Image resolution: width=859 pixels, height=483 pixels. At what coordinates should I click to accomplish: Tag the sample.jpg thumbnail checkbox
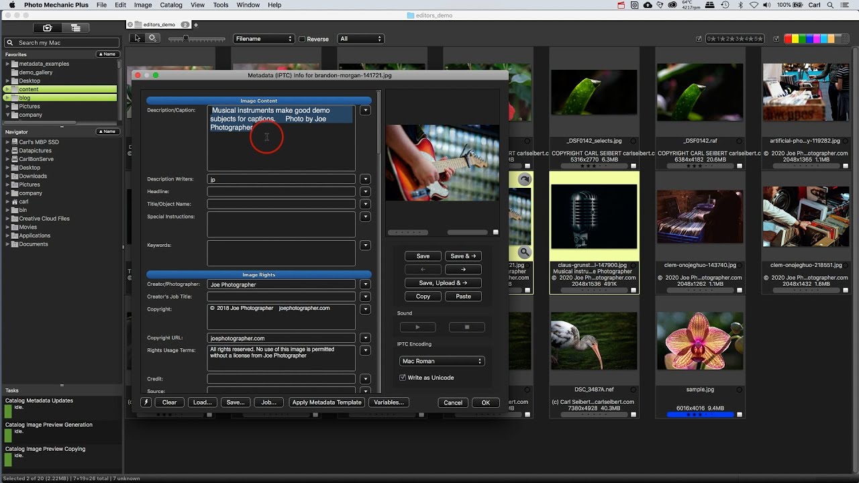click(740, 415)
